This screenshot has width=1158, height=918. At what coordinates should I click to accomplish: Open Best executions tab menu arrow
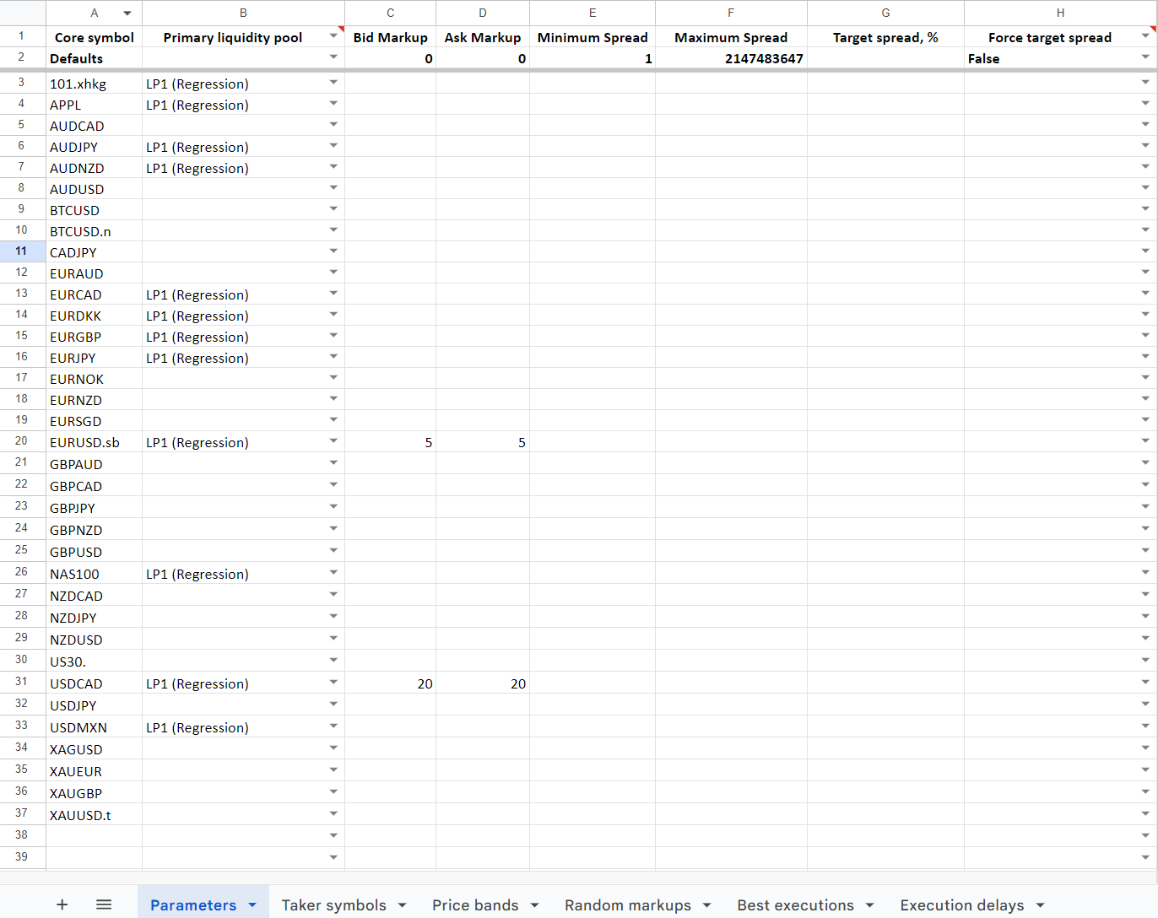click(870, 905)
